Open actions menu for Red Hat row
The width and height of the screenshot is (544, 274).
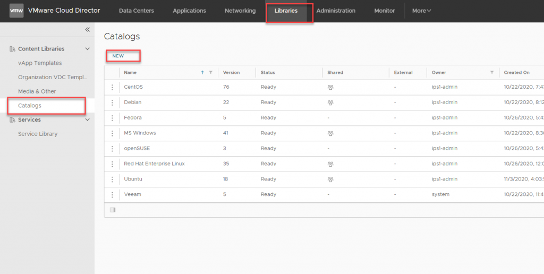[x=112, y=164]
